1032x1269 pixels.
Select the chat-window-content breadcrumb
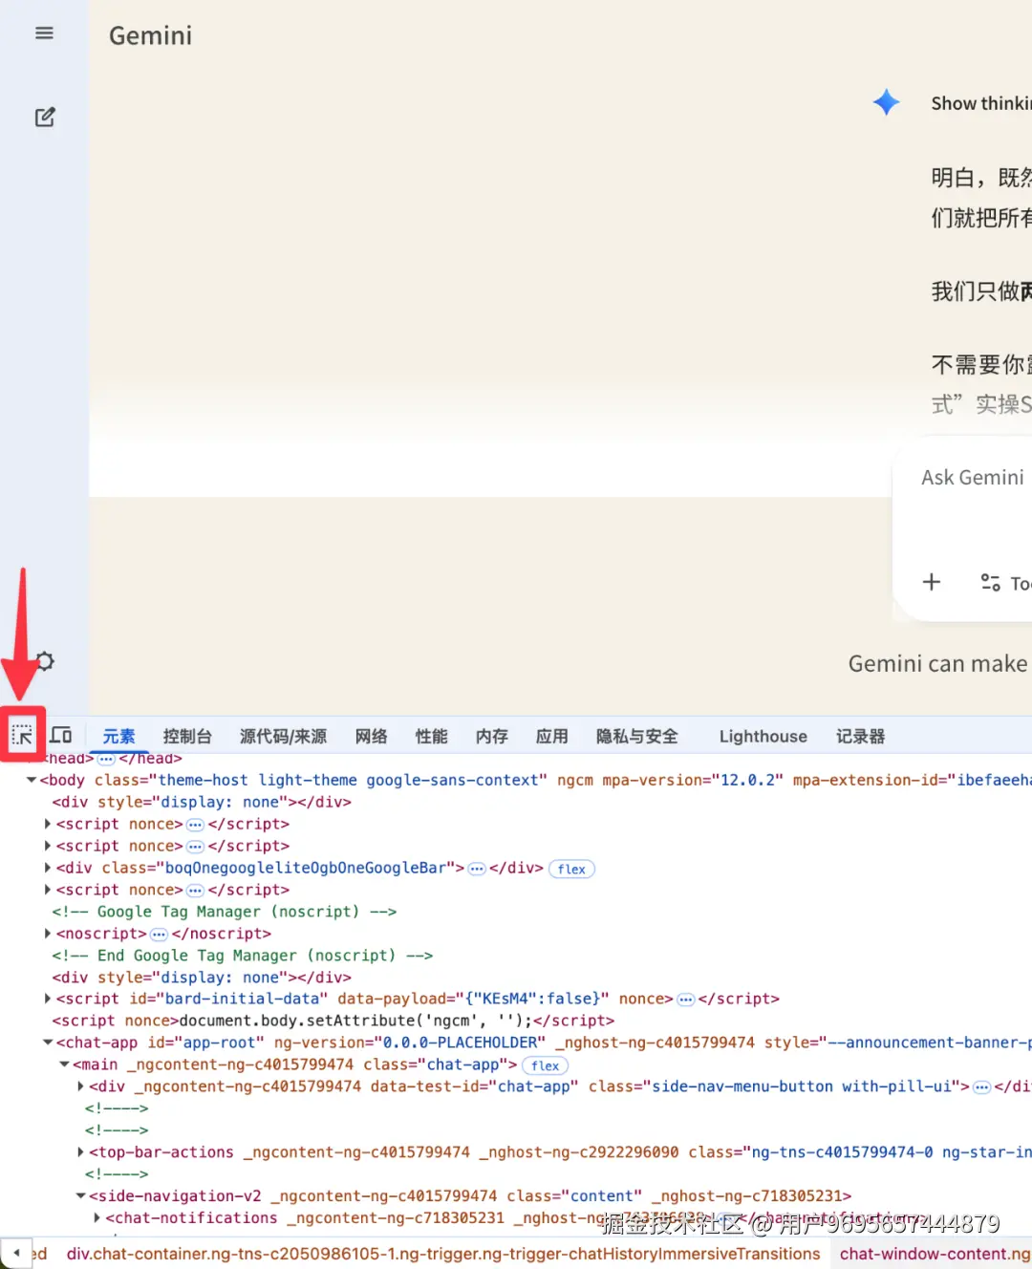pos(935,1254)
